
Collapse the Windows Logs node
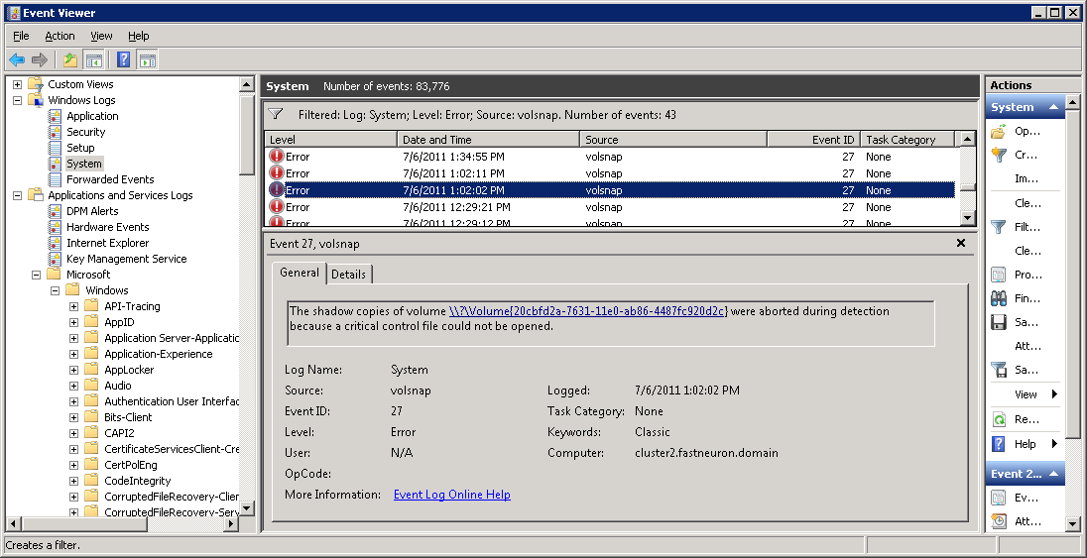tap(17, 100)
